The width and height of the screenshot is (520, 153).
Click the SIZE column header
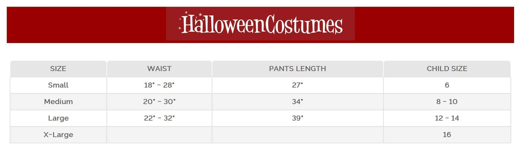(58, 69)
